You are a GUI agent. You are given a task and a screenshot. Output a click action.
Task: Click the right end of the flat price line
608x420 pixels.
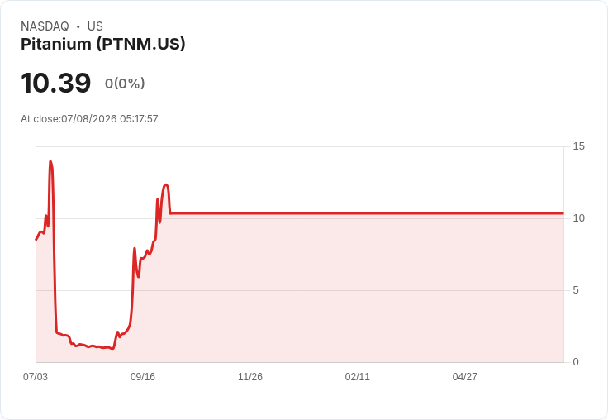coord(563,213)
